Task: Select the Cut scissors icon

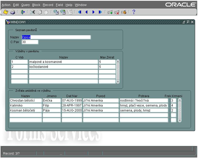Action: [x=32, y=12]
